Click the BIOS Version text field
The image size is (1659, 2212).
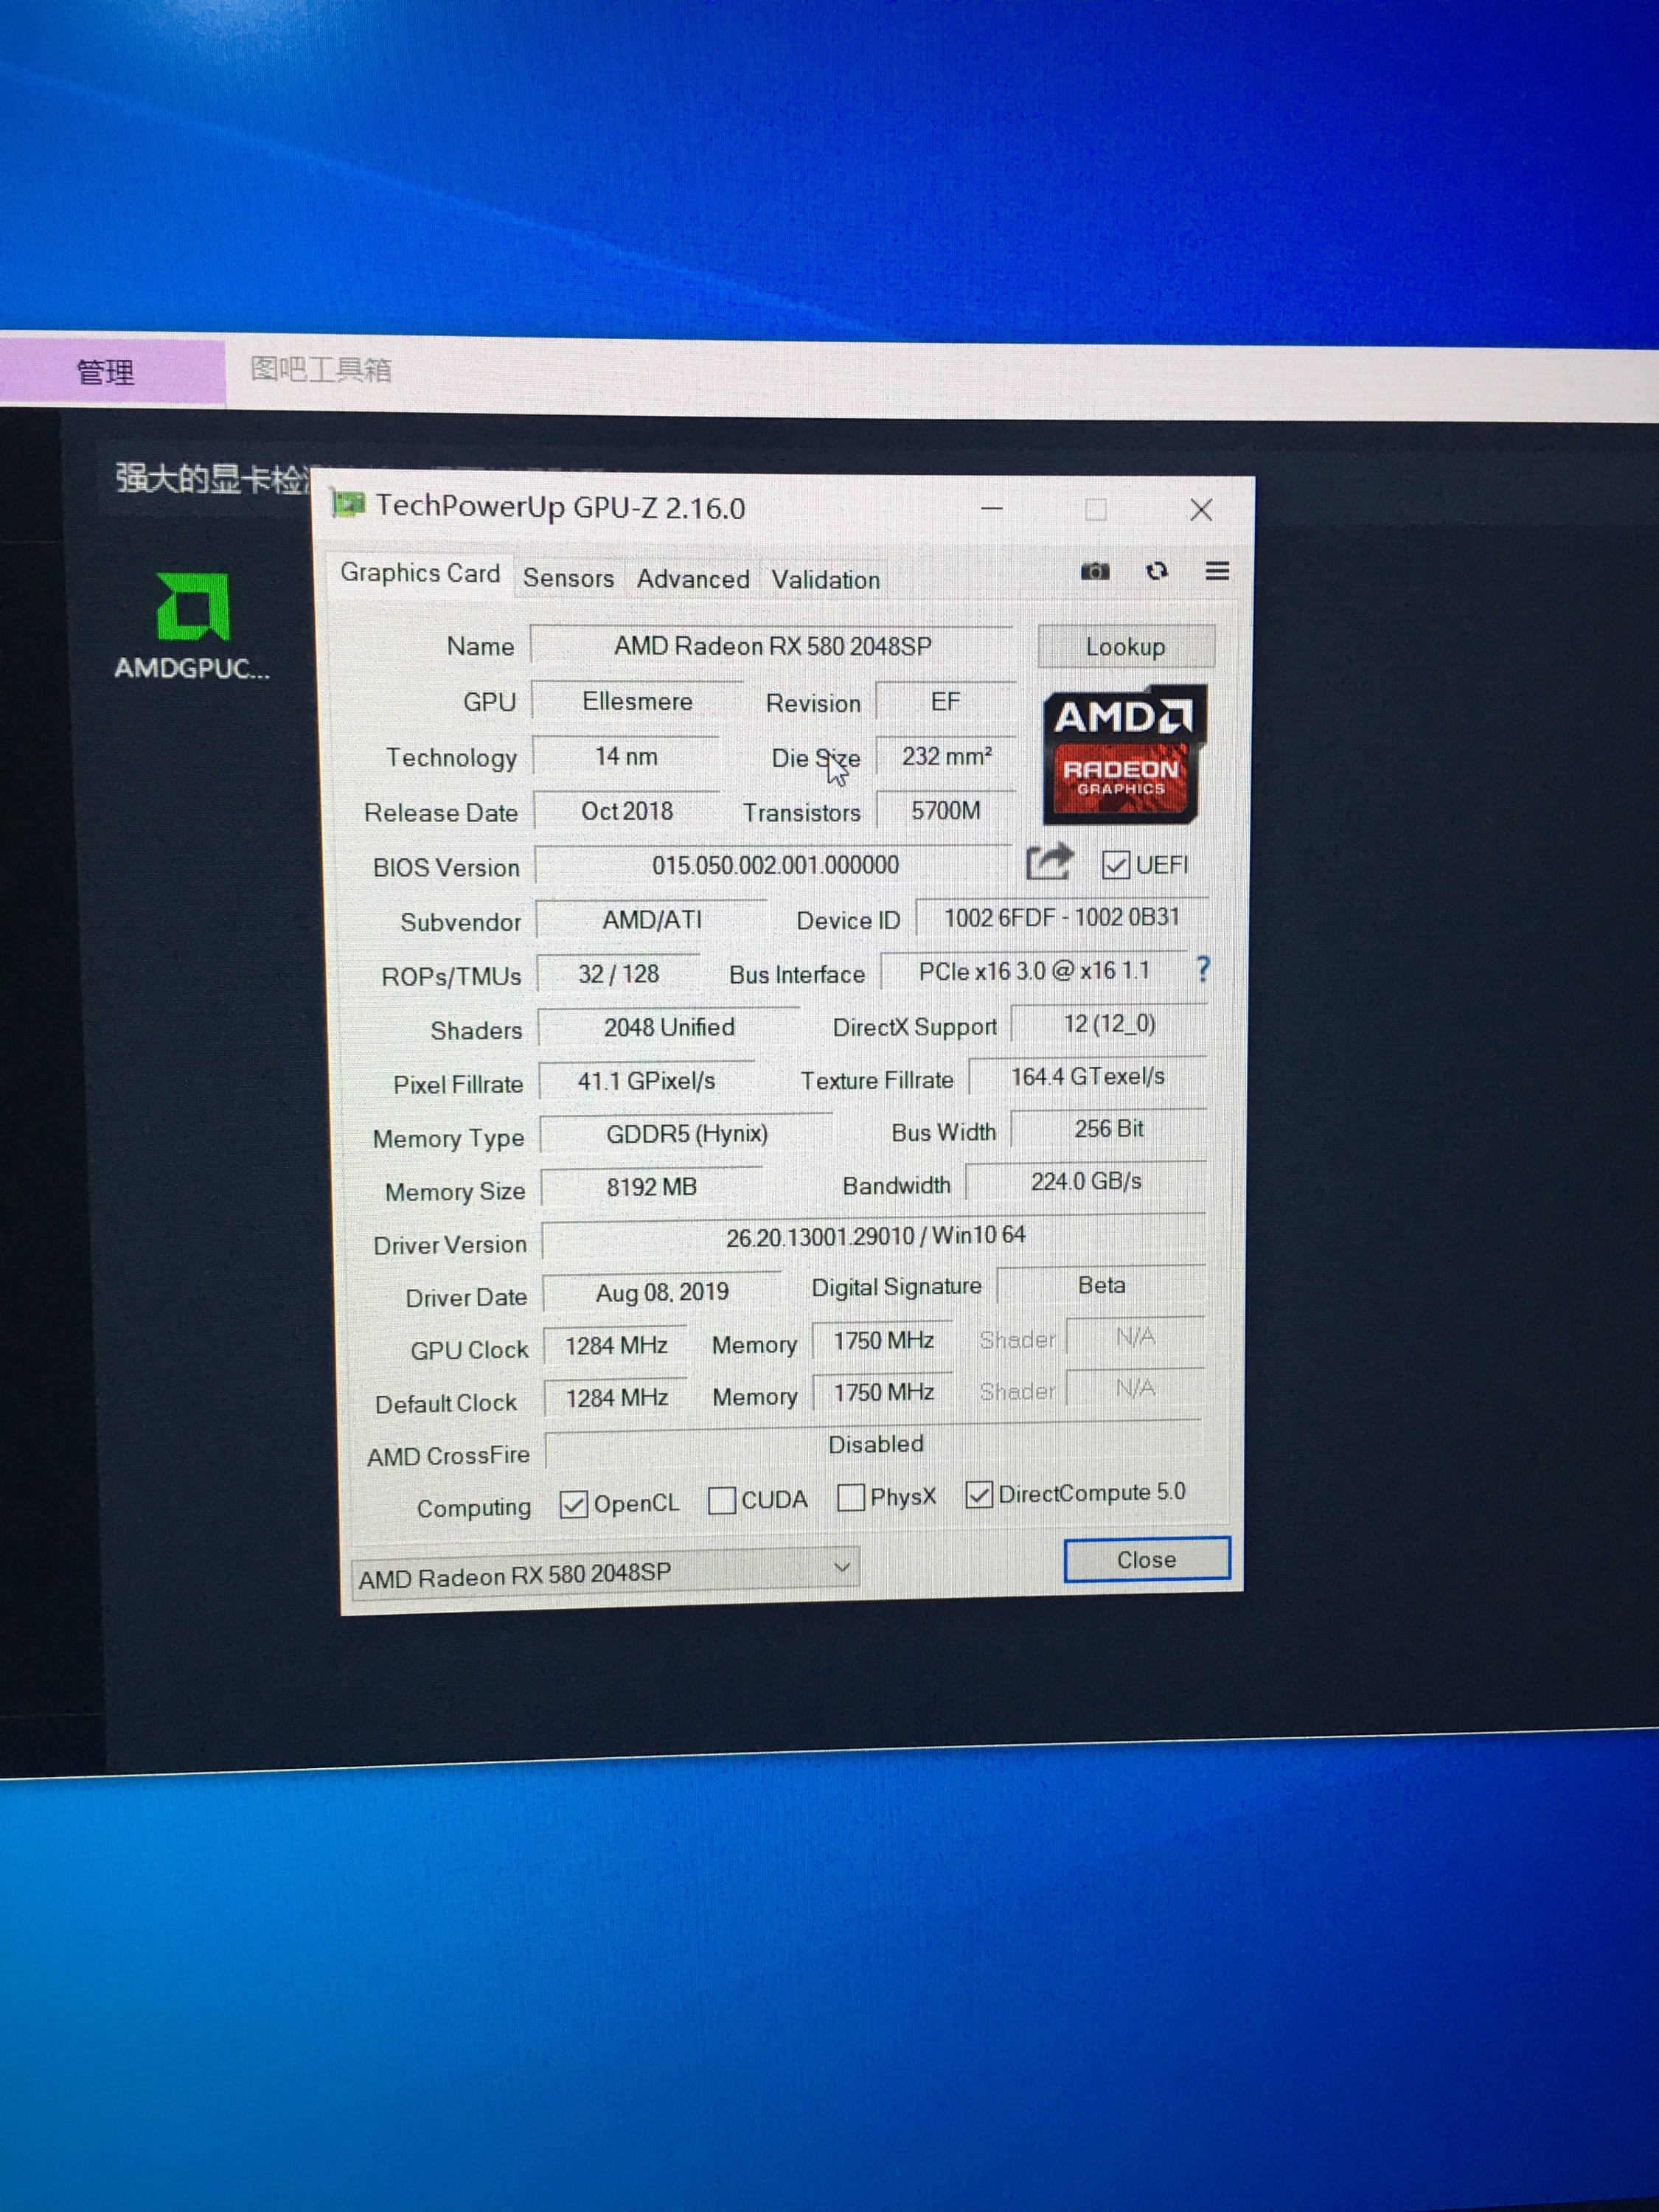click(x=774, y=865)
